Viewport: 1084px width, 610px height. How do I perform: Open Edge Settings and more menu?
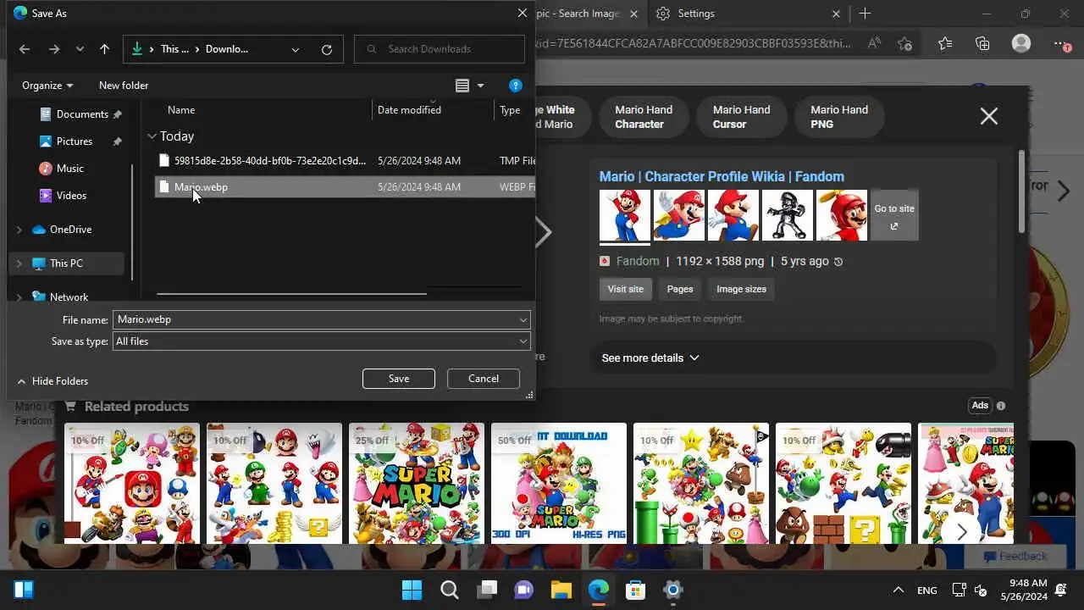pos(1062,44)
